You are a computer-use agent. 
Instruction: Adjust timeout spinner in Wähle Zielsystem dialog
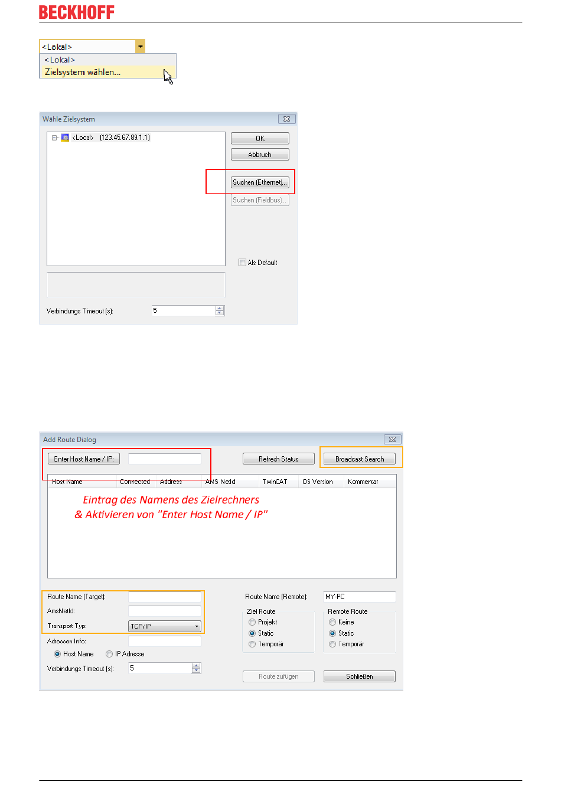coord(220,310)
